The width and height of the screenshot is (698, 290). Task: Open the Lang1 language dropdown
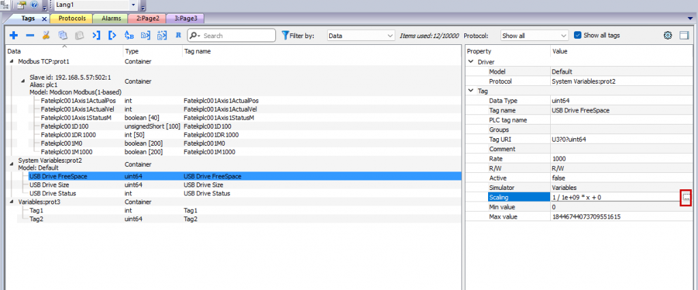[x=132, y=5]
